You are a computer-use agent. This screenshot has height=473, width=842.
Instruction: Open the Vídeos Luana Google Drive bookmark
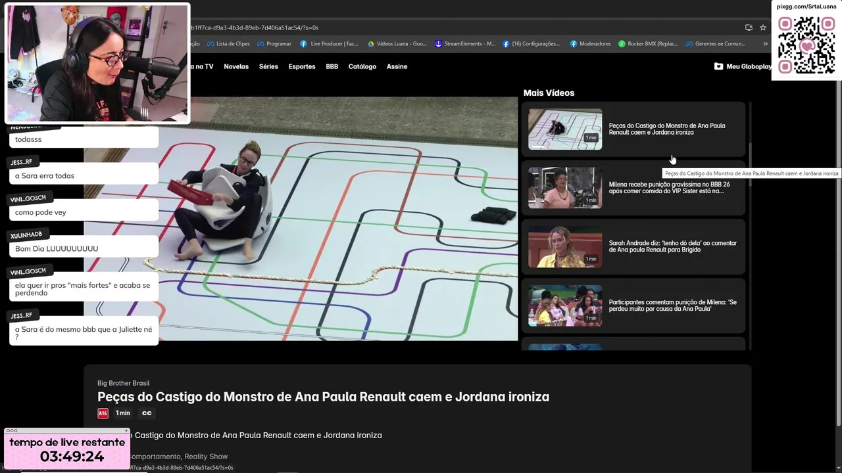coord(397,44)
